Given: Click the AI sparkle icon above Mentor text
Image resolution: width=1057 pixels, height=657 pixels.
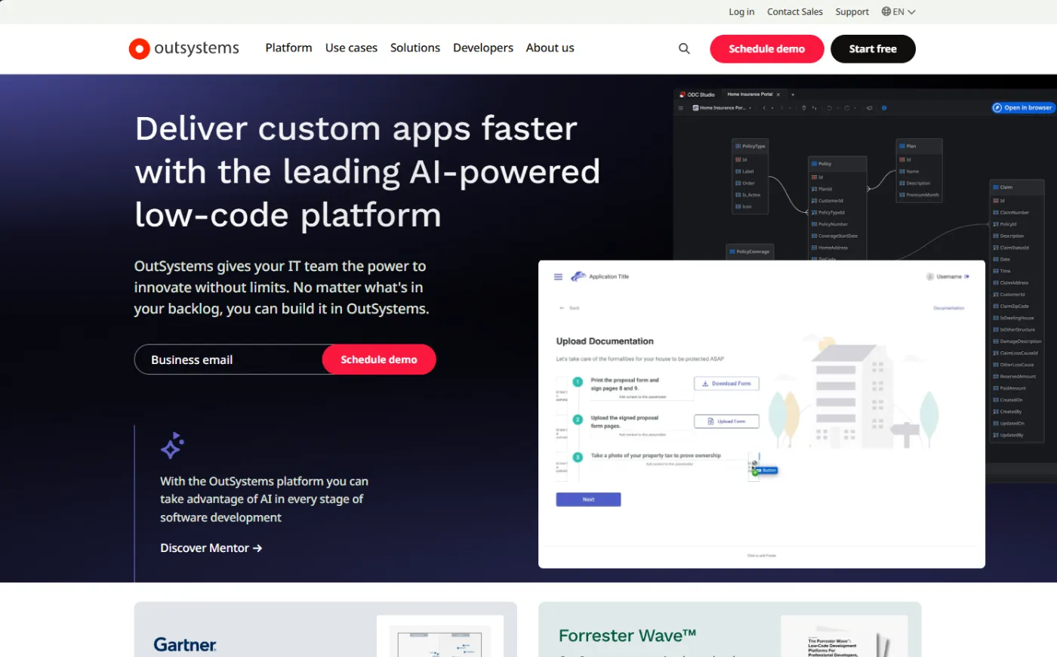Looking at the screenshot, I should [x=172, y=446].
